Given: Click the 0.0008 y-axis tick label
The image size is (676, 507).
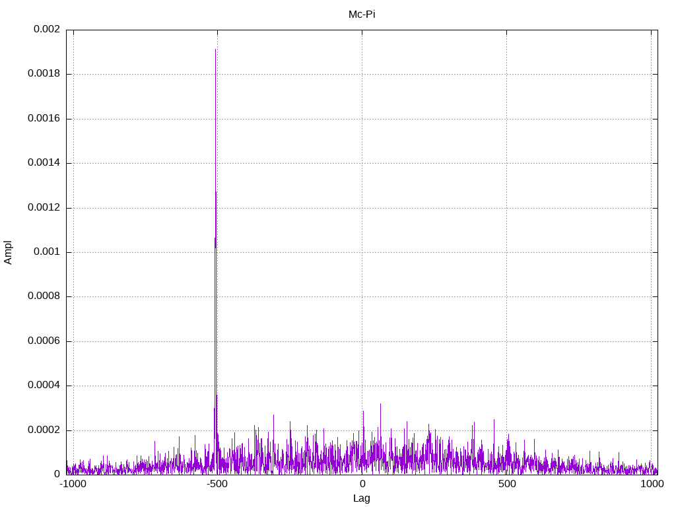Looking at the screenshot, I should point(44,296).
